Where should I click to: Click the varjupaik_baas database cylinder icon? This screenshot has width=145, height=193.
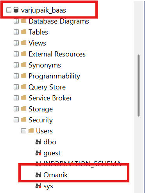16,10
